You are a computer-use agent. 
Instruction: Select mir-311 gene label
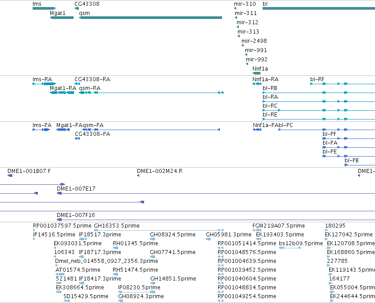[246, 13]
